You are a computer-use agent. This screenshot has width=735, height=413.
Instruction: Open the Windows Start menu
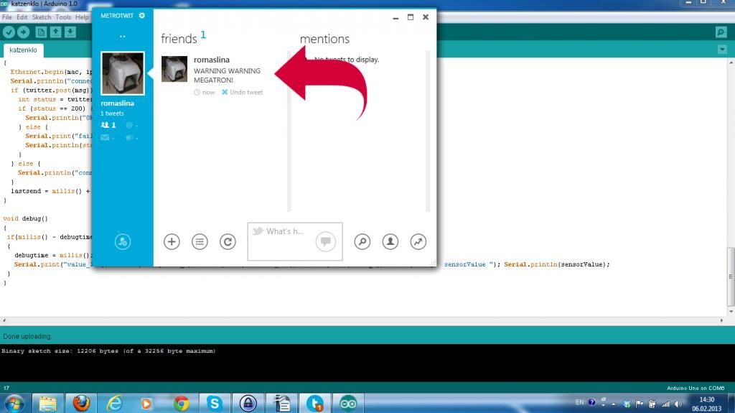[14, 403]
